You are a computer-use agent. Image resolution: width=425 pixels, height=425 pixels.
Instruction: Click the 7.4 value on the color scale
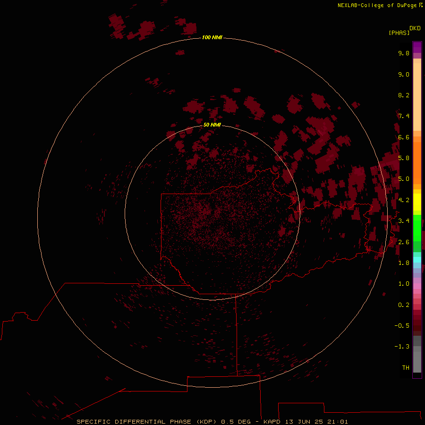[404, 116]
